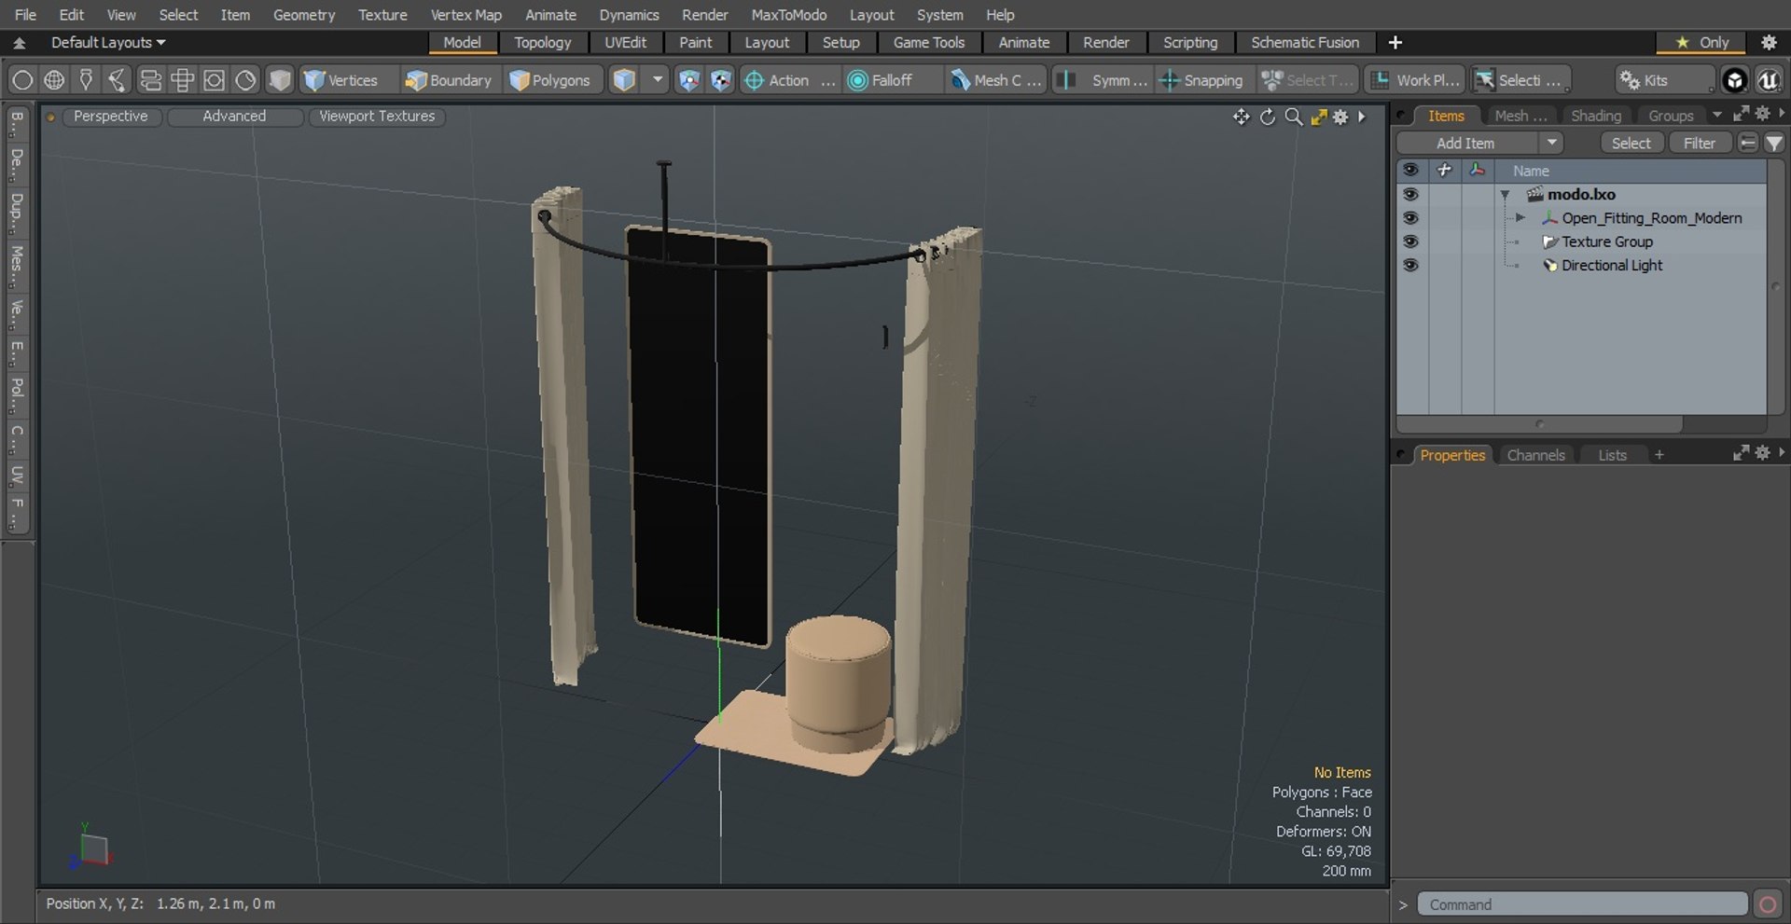
Task: Open the Default Layouts dropdown
Action: tap(108, 42)
